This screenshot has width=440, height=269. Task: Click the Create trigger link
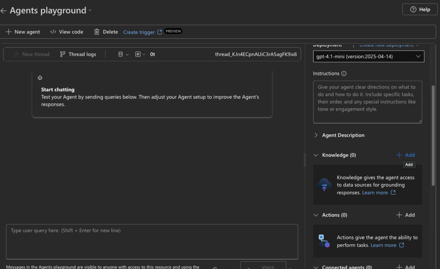click(x=139, y=32)
